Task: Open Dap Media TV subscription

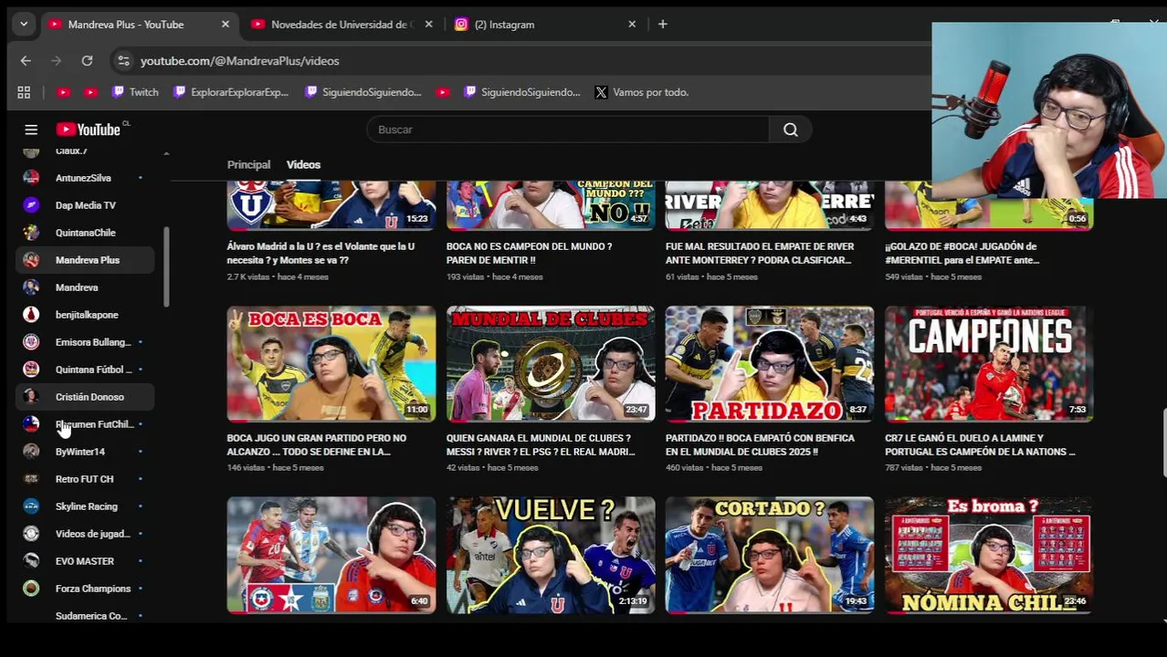Action: 85,205
